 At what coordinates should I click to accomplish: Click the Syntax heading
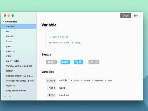[46, 55]
